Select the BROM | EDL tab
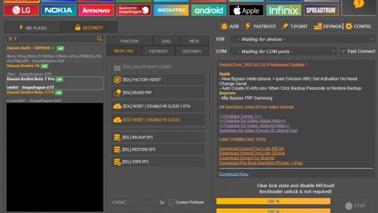Viewport: 378px width, 213px height. tap(124, 51)
